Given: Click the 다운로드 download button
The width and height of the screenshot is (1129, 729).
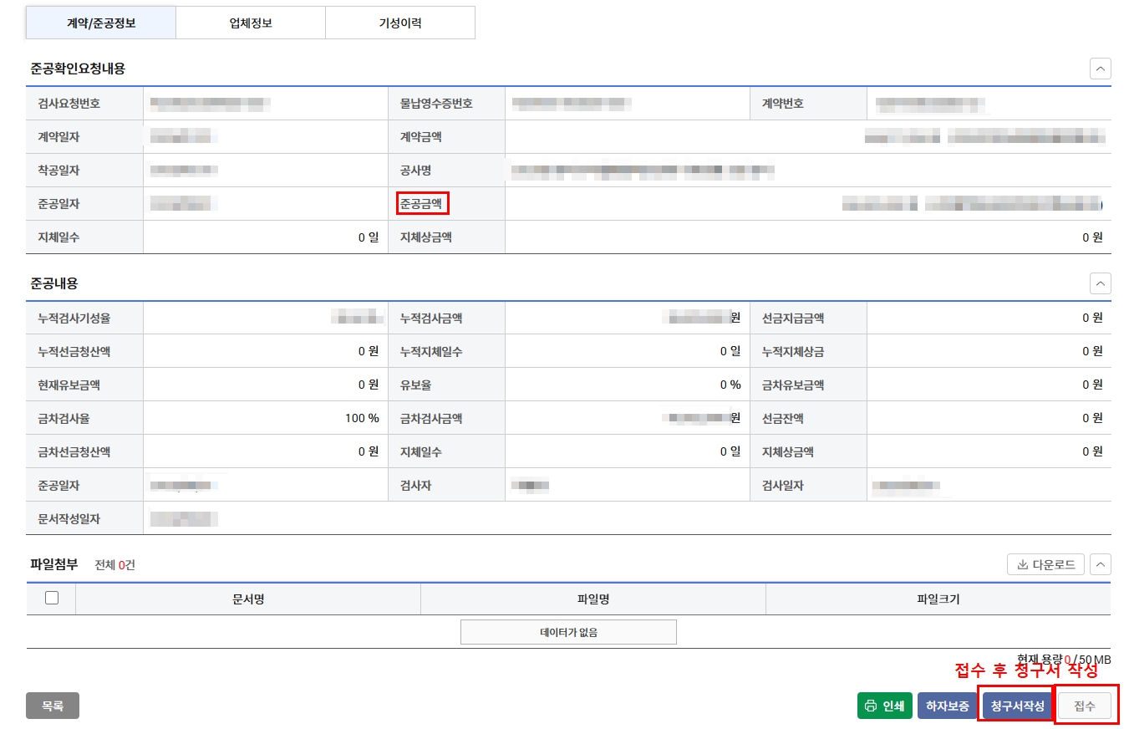Looking at the screenshot, I should tap(1045, 563).
